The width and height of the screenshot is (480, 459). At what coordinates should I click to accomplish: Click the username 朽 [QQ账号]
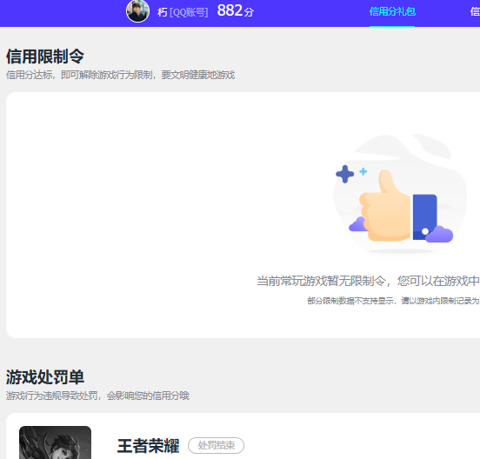(183, 12)
